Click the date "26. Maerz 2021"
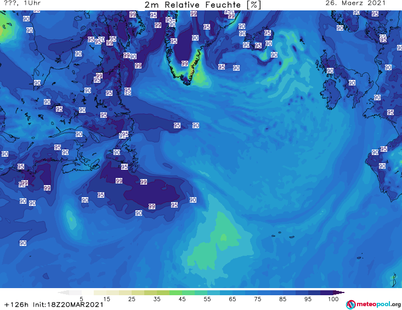The height and width of the screenshot is (310, 402). pos(355,3)
